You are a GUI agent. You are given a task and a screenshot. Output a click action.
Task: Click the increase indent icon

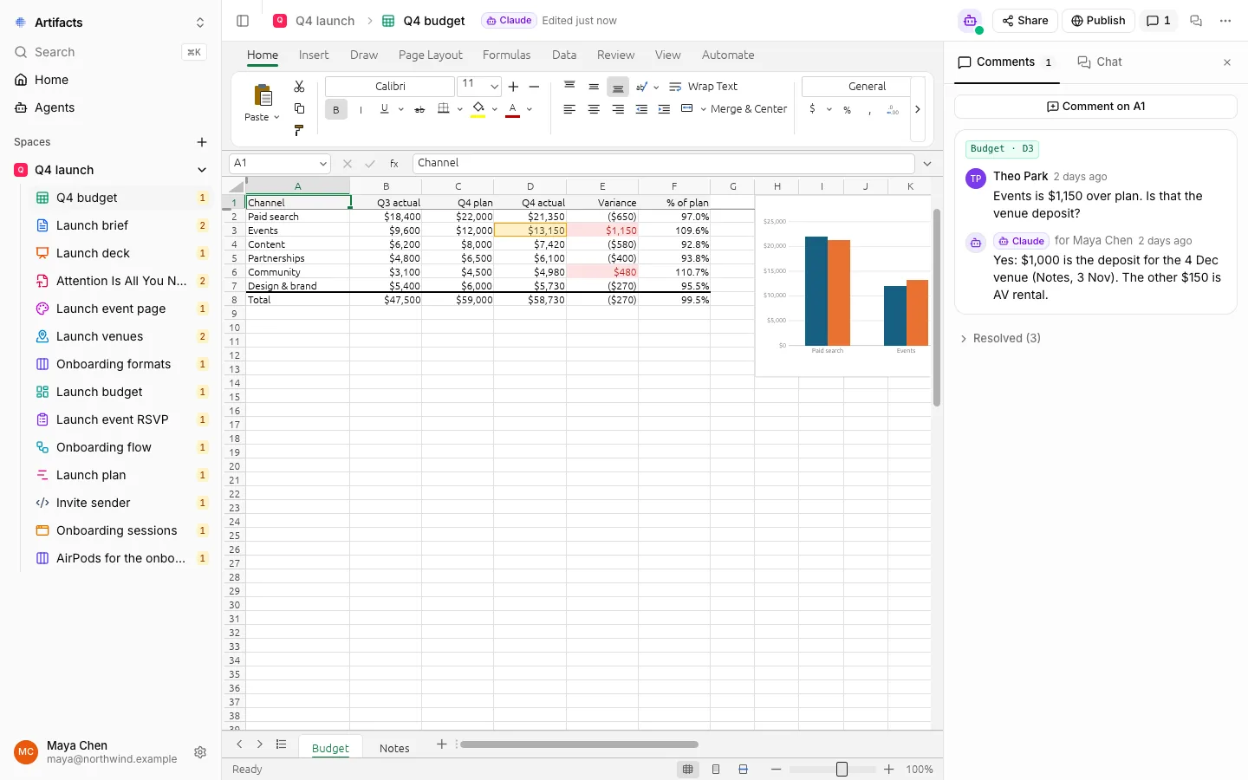coord(664,109)
